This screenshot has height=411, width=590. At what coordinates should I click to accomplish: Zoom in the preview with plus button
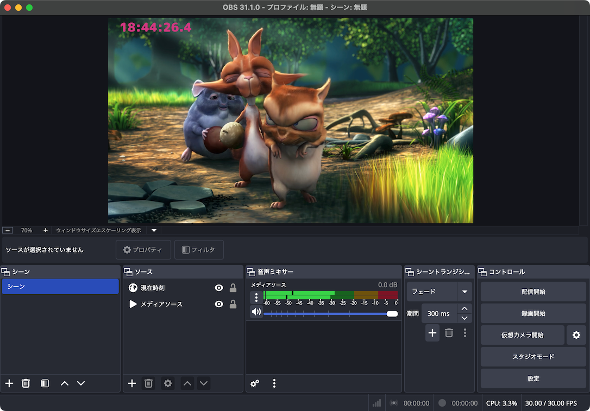[x=46, y=230]
